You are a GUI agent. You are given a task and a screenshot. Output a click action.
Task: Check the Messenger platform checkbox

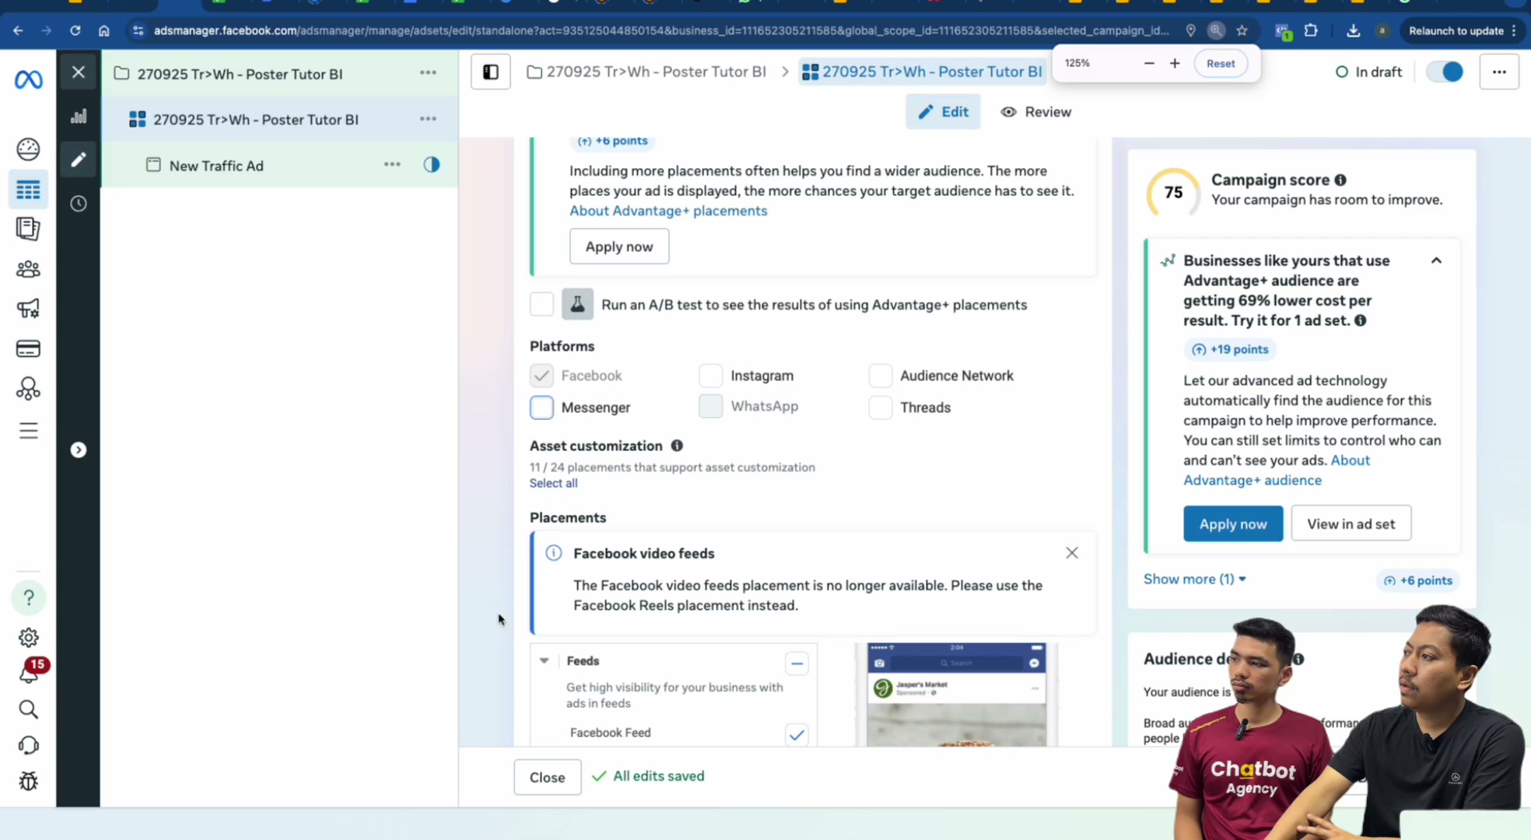click(x=541, y=408)
